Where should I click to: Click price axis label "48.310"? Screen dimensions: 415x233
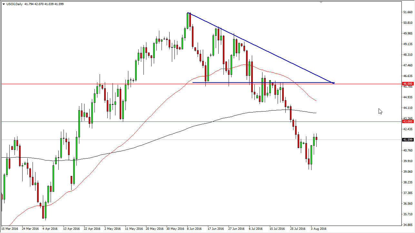[x=408, y=55]
